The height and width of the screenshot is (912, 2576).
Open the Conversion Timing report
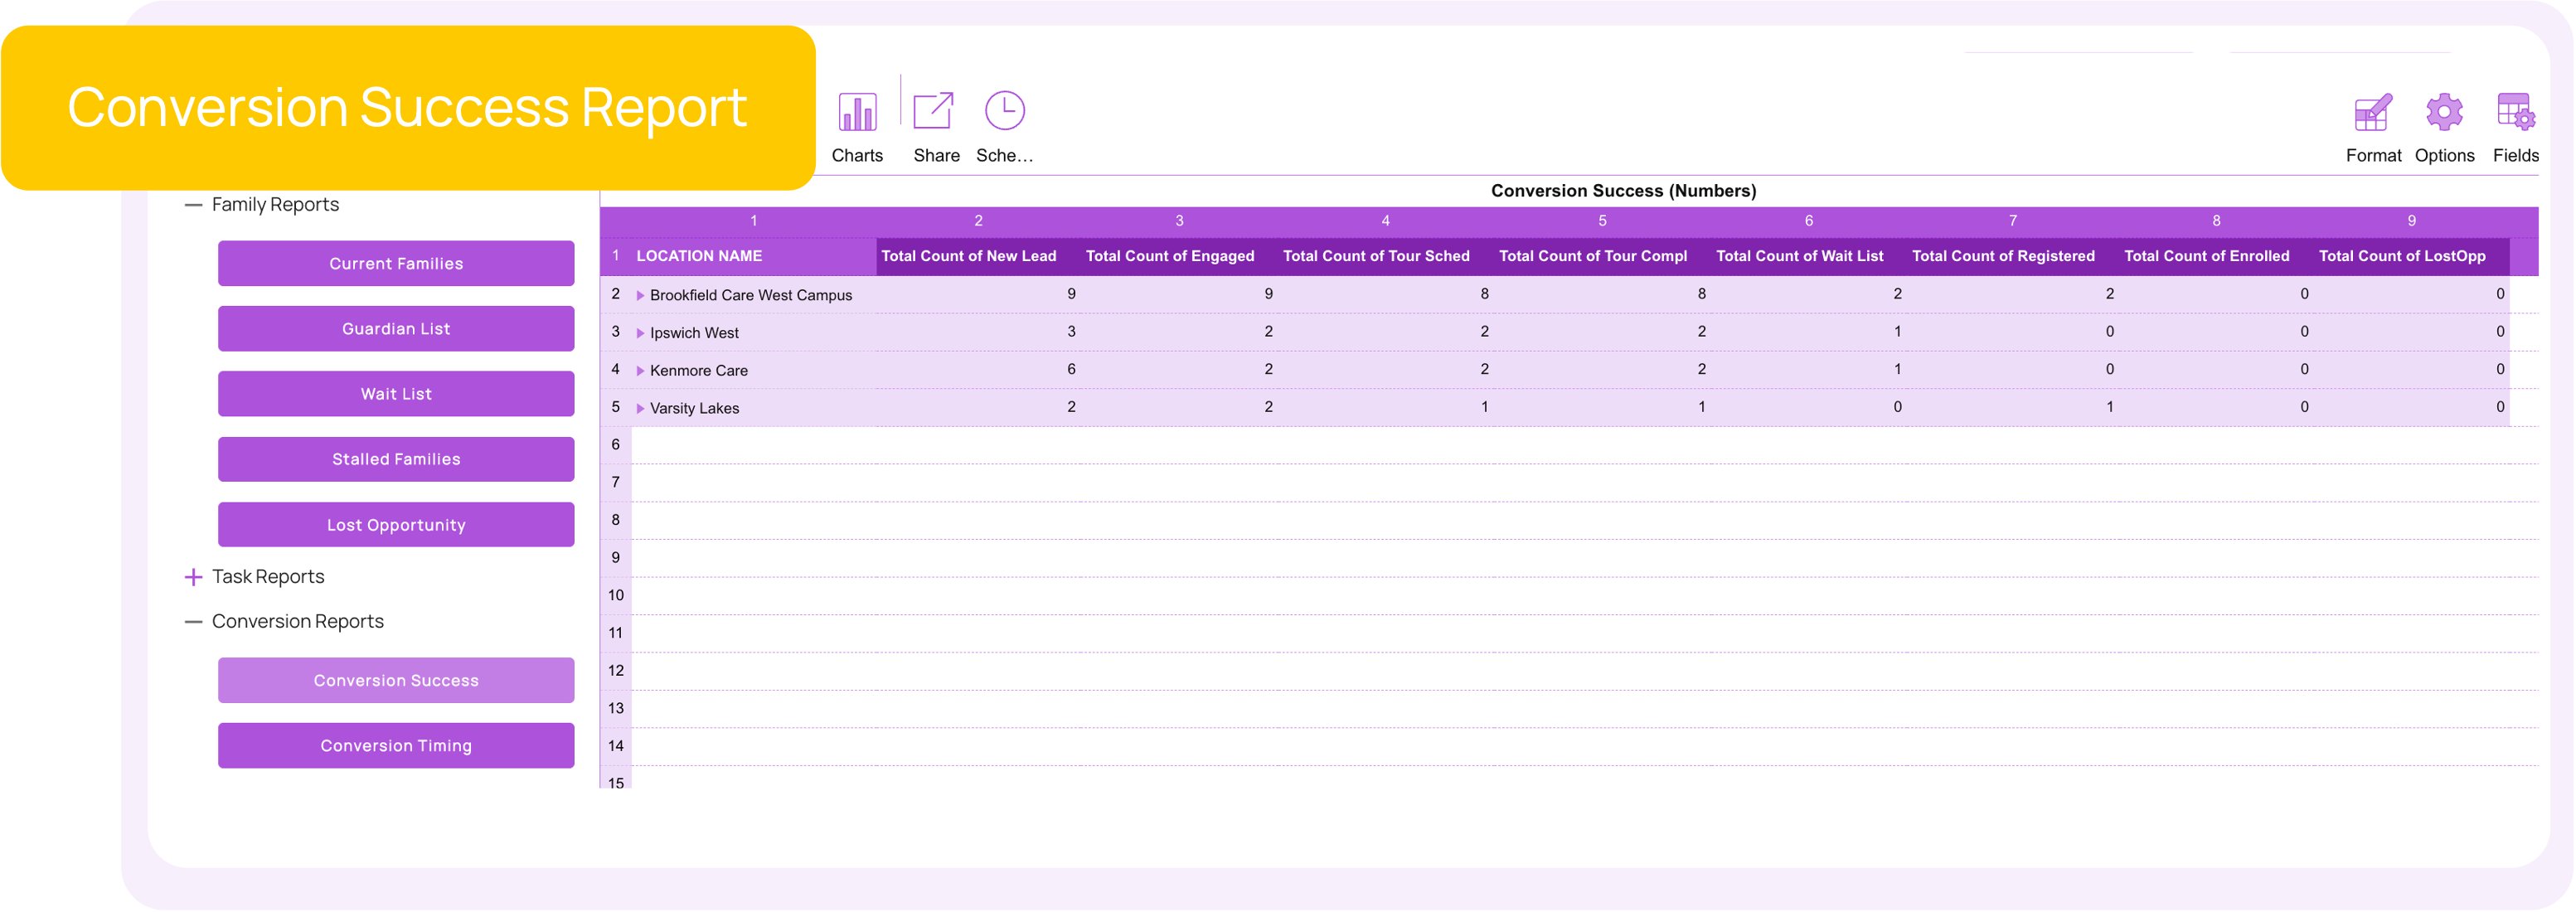(x=396, y=746)
